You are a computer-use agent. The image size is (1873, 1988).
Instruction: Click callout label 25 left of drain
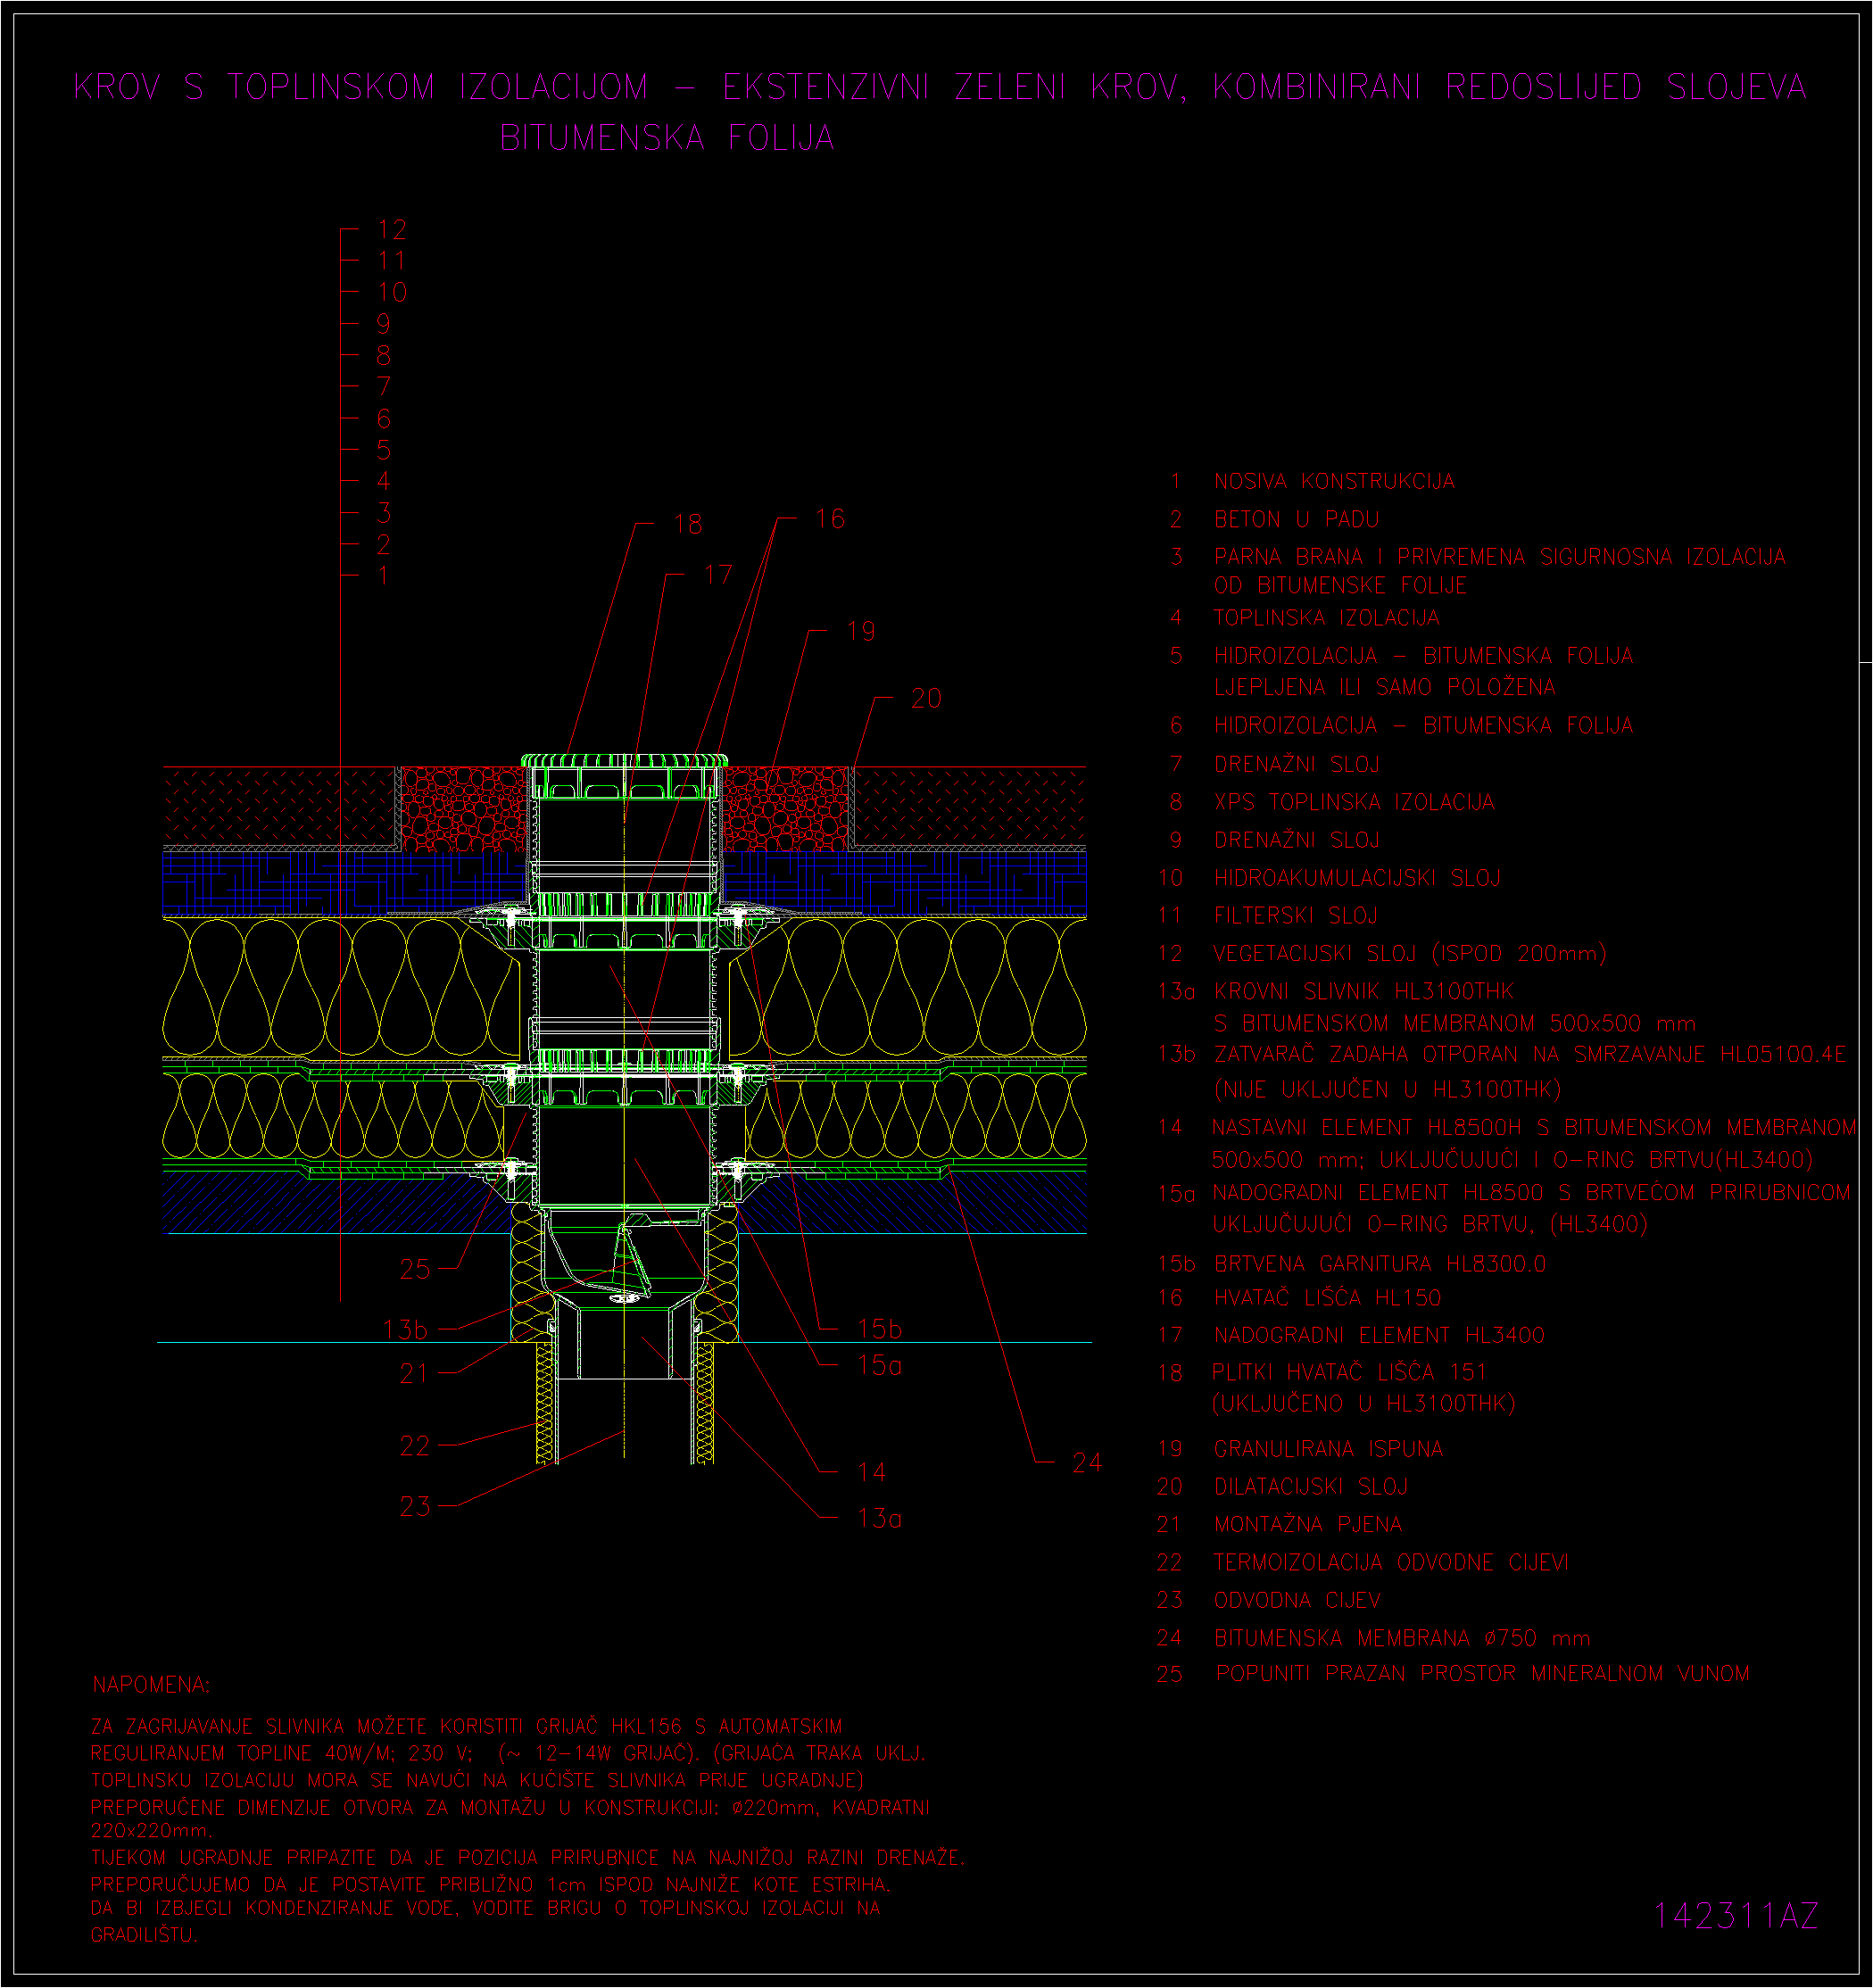pyautogui.click(x=415, y=1270)
